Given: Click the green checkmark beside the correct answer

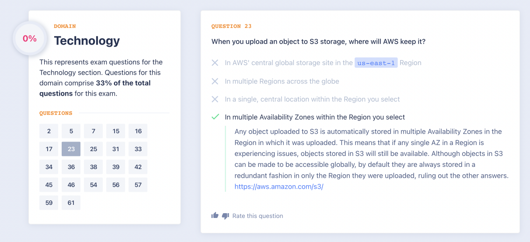Looking at the screenshot, I should point(215,117).
